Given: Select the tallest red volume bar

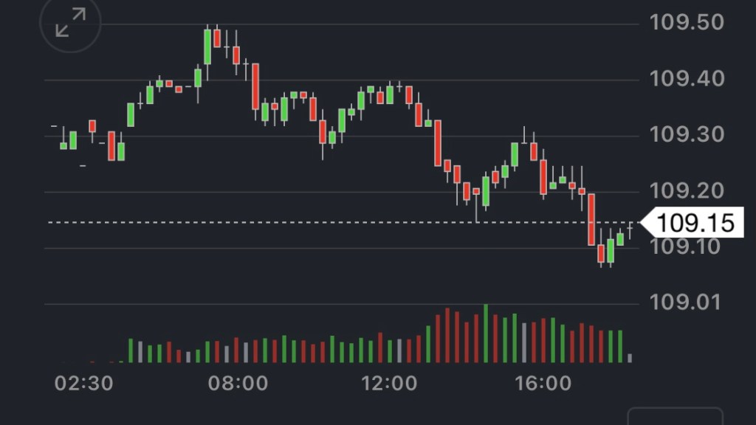Looking at the screenshot, I should pyautogui.click(x=447, y=336).
